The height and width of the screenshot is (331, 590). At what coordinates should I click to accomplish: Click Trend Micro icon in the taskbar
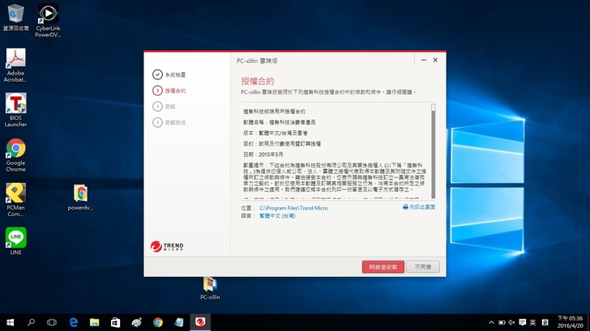pyautogui.click(x=199, y=322)
